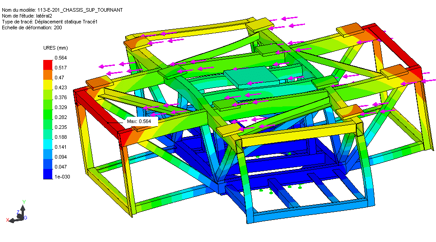The width and height of the screenshot is (436, 242).
Task: Click 'Echelle de déformation: 200' text
Action: [32, 27]
